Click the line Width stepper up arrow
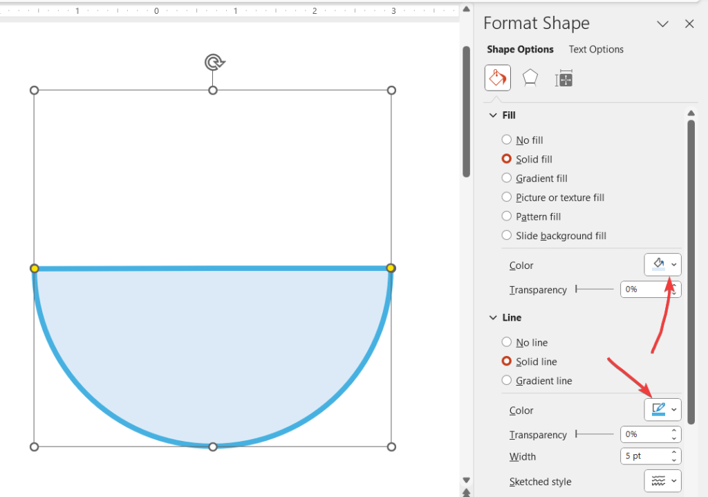The width and height of the screenshot is (708, 497). [x=675, y=453]
